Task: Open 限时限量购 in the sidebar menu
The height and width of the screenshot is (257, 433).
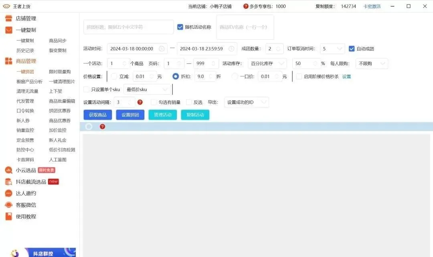Action: pos(60,72)
